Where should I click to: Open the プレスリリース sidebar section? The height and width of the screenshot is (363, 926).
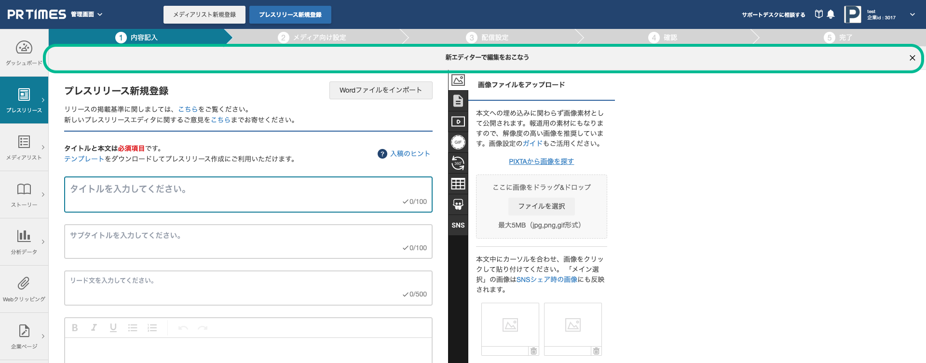(24, 100)
